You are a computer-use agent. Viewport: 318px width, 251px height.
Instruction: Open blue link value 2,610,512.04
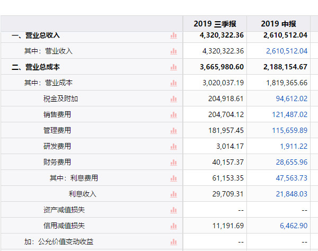point(287,51)
